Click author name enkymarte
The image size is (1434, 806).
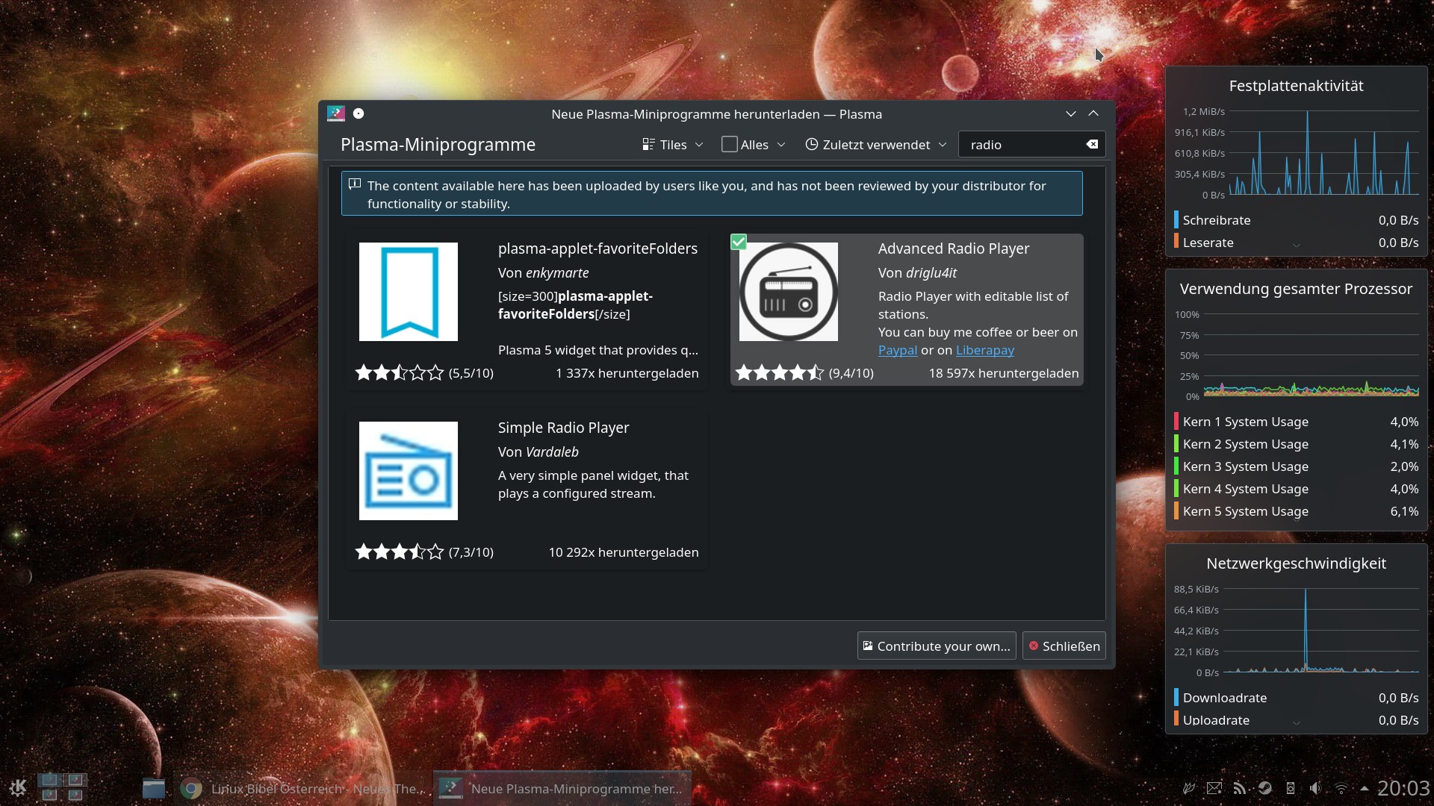pos(557,273)
